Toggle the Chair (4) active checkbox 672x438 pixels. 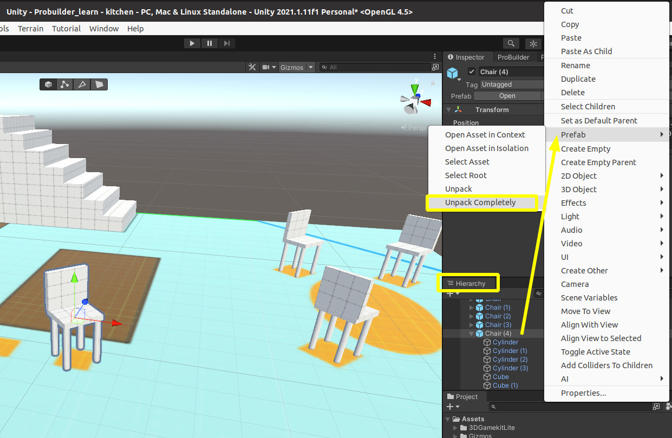pos(472,71)
